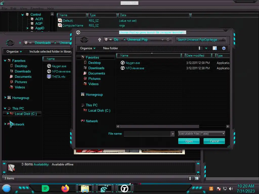Click the Up arrow in dialog navigation
The image size is (259, 194).
pyautogui.click(x=99, y=40)
